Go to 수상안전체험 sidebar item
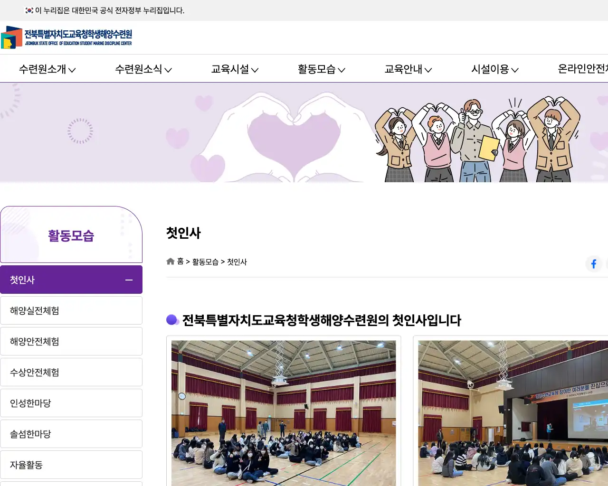 pyautogui.click(x=71, y=372)
